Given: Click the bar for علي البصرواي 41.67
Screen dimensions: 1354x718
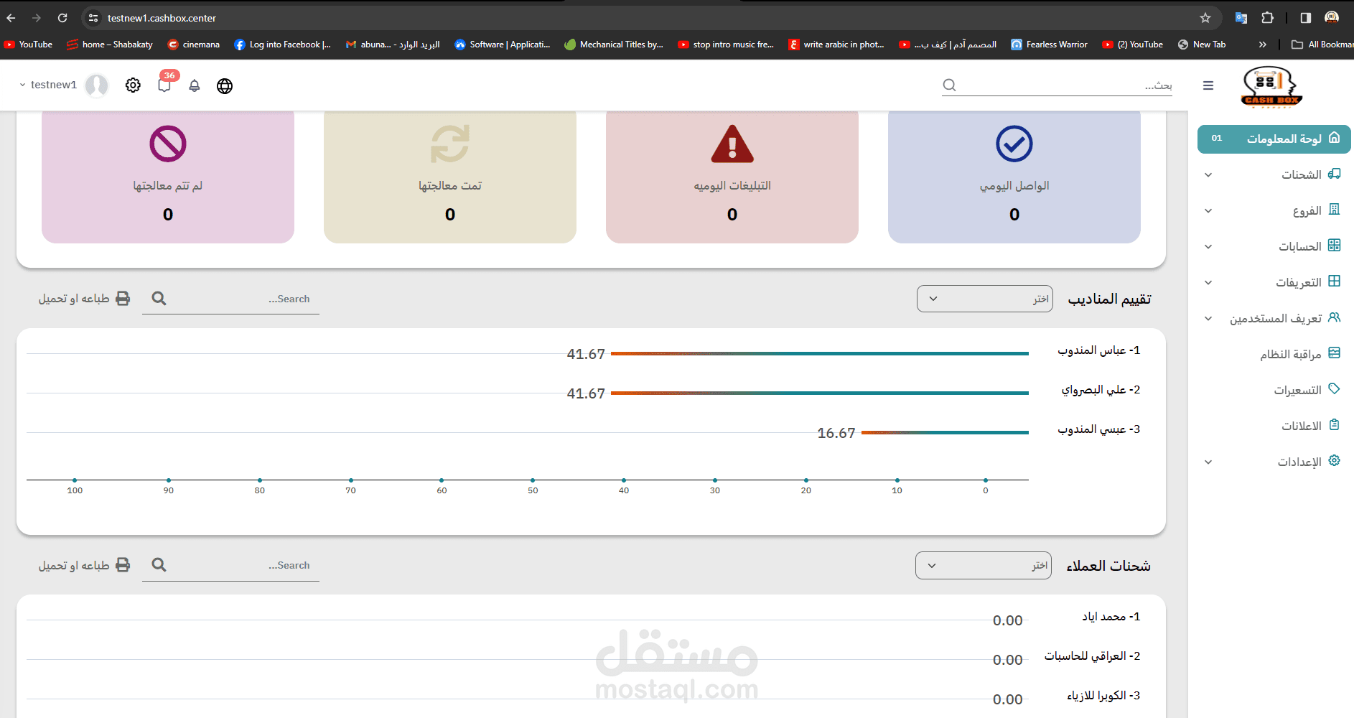Looking at the screenshot, I should [819, 393].
